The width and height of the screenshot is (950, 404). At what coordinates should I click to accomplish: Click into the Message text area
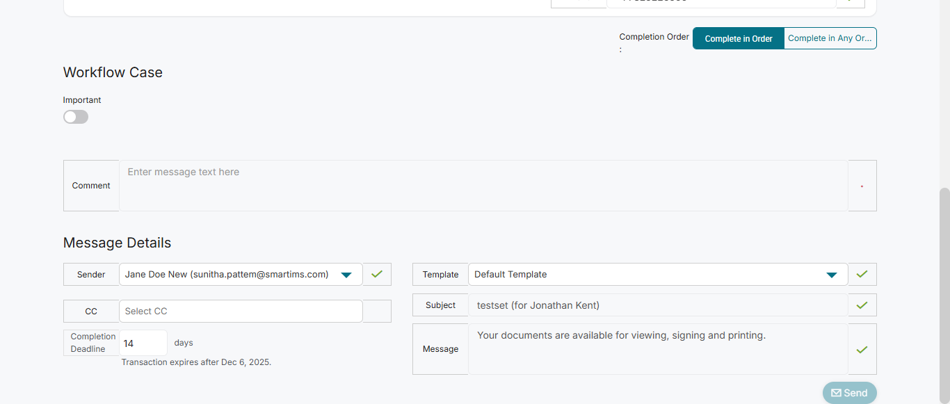pos(657,349)
